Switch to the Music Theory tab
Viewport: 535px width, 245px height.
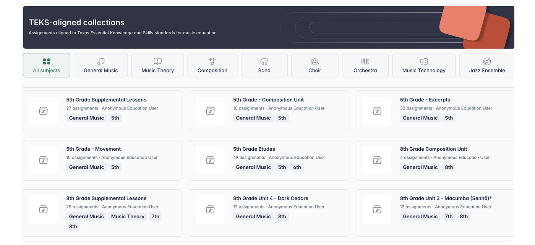(157, 66)
